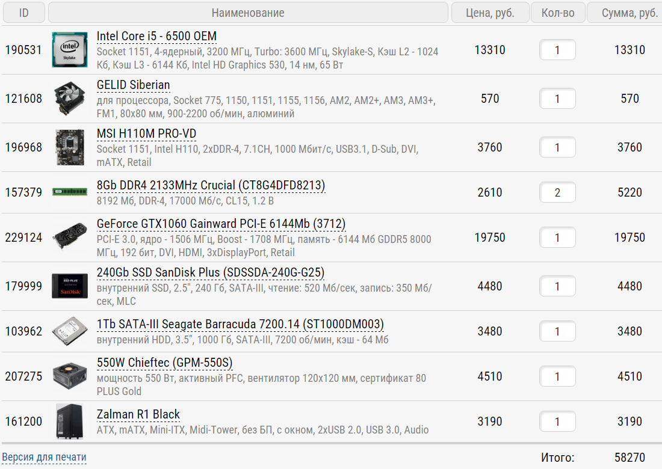Viewport: 662px width, 469px height.
Task: Select product ID 207275
Action: click(x=23, y=376)
